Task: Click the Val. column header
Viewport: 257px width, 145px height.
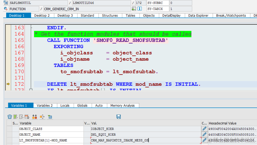Action: [146, 123]
